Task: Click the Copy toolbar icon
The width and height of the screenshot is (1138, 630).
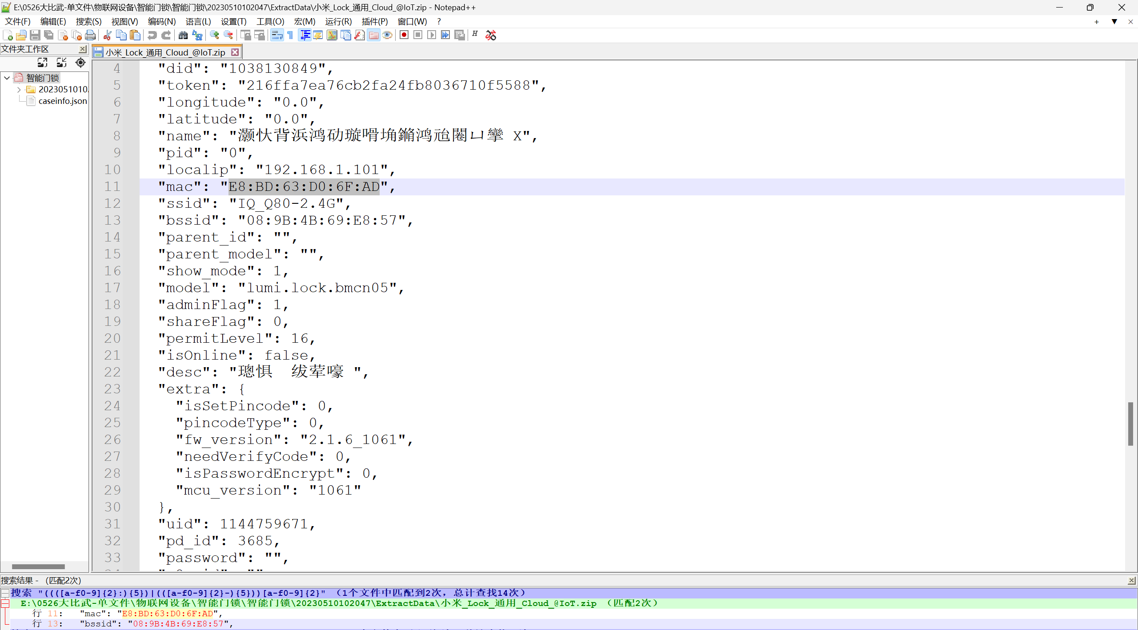Action: pyautogui.click(x=121, y=35)
